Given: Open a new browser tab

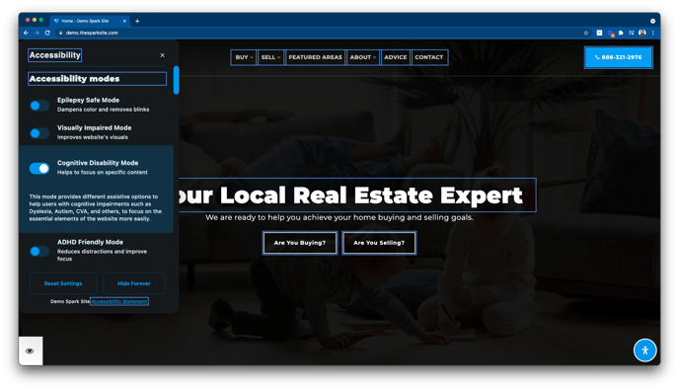Looking at the screenshot, I should tap(137, 21).
